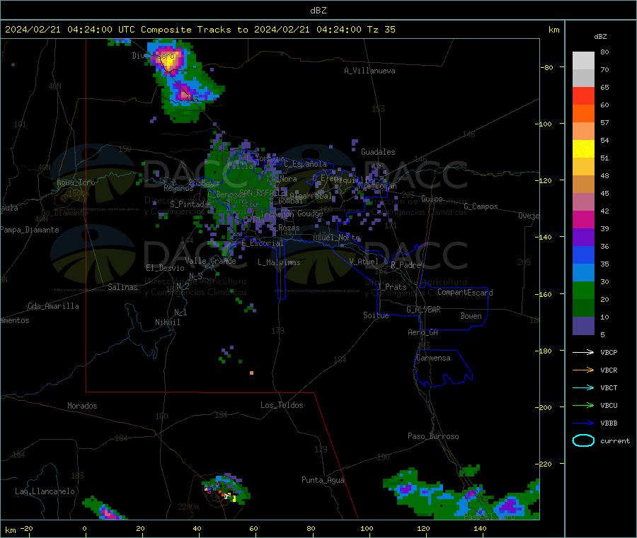Click the 'L_Malvinas' map label
Viewport: 637px width, 538px height.
pyautogui.click(x=279, y=262)
